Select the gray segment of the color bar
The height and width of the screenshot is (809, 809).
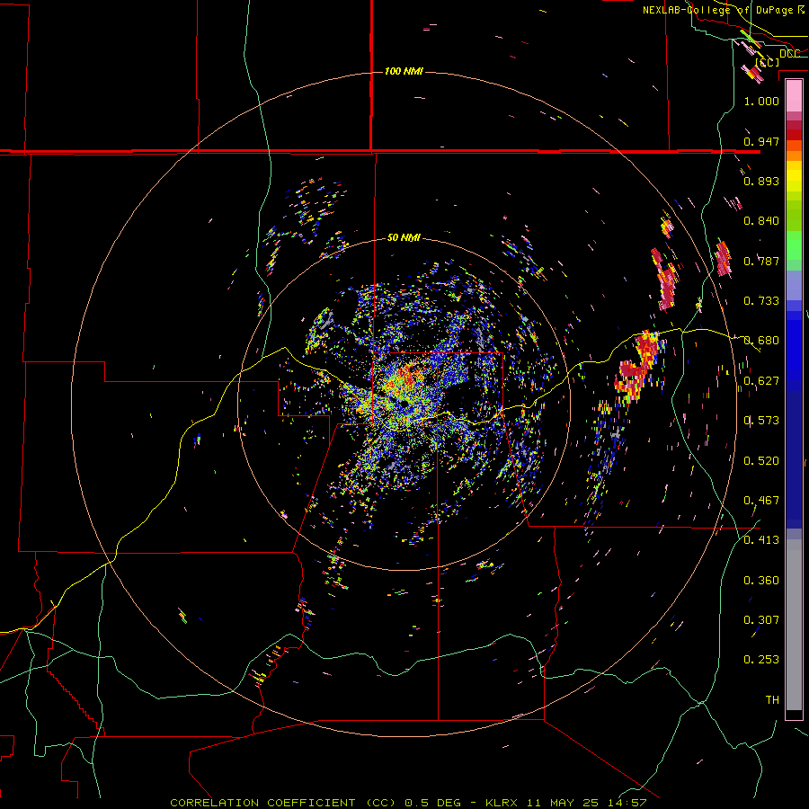794,625
